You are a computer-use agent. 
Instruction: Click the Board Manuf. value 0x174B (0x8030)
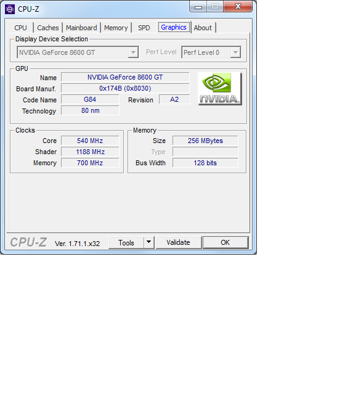point(125,88)
